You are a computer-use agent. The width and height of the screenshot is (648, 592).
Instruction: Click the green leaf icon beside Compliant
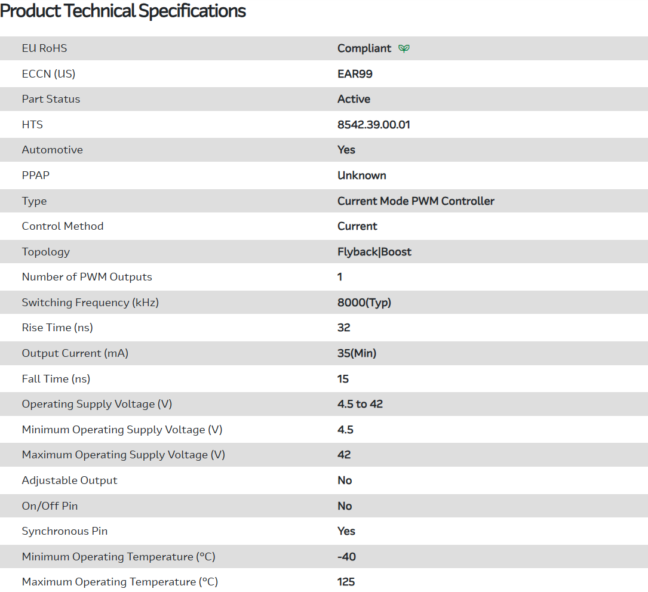(x=404, y=48)
